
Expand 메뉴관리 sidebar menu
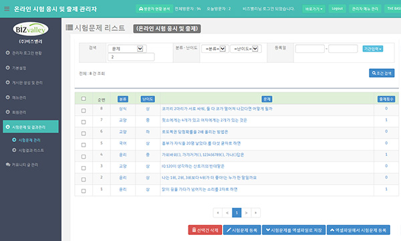(x=19, y=98)
